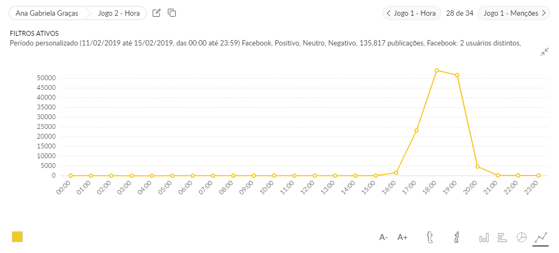
Task: Increase font size with A+
Action: 403,237
